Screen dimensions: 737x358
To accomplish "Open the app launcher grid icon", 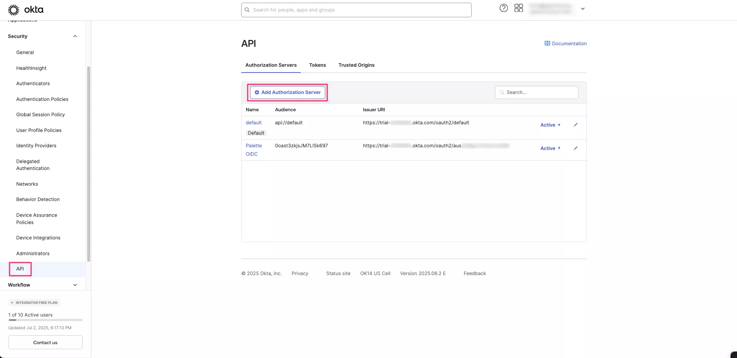I will click(518, 8).
